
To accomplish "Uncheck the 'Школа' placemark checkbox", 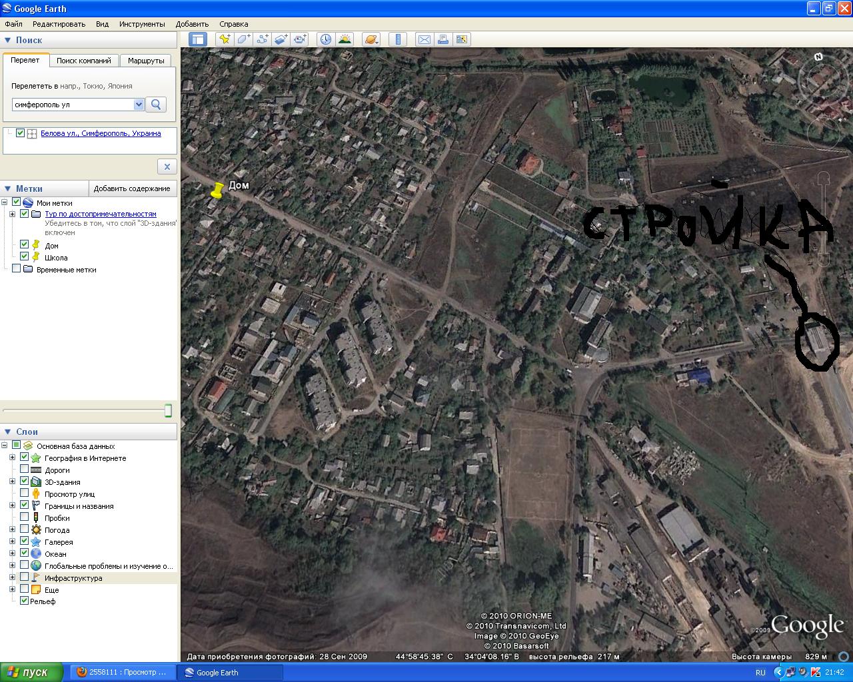I will pos(24,256).
